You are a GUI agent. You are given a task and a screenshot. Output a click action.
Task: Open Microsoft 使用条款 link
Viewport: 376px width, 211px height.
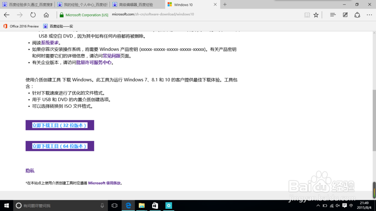(x=105, y=183)
